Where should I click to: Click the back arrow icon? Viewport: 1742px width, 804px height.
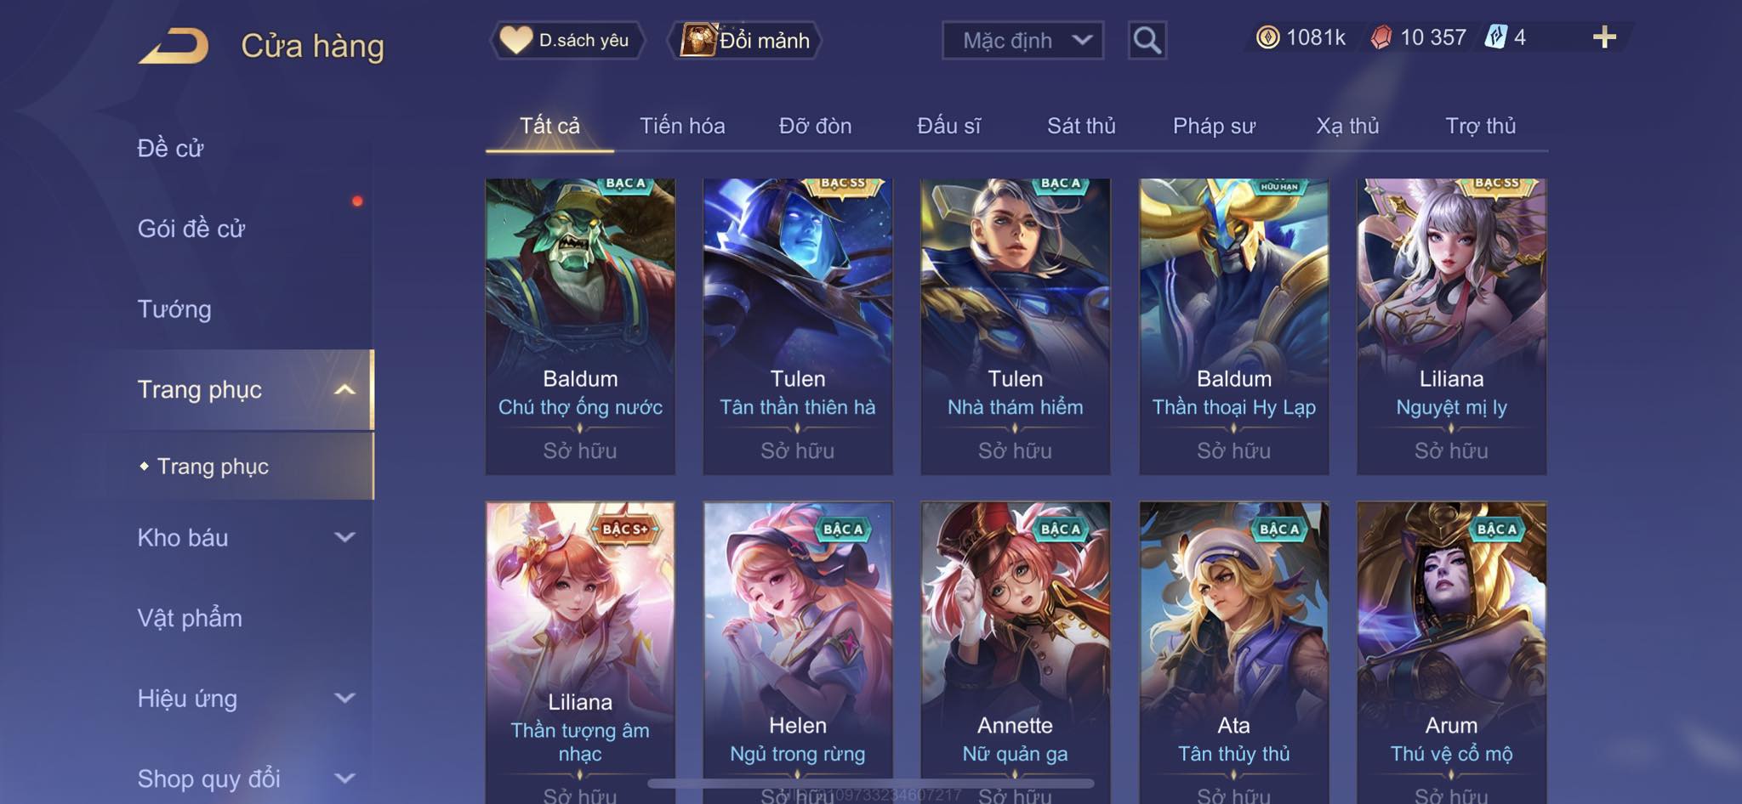(174, 46)
